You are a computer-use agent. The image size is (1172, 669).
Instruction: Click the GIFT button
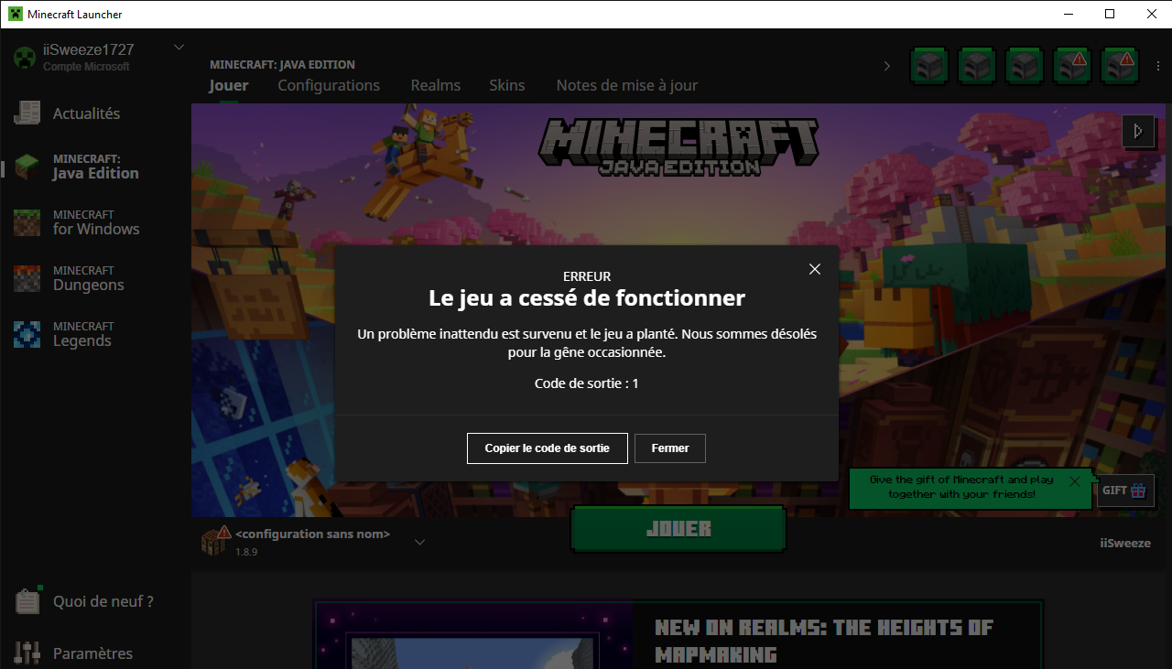pyautogui.click(x=1125, y=491)
